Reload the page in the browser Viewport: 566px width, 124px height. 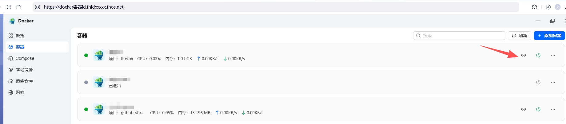(x=9, y=7)
